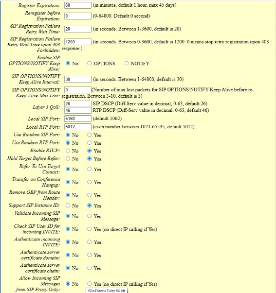Select NOTIFY for SIP Keep Alive
The image size is (276, 293).
127,63
